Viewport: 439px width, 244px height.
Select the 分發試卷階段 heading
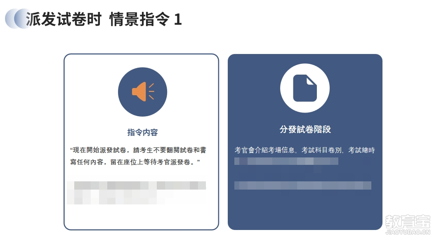[305, 129]
